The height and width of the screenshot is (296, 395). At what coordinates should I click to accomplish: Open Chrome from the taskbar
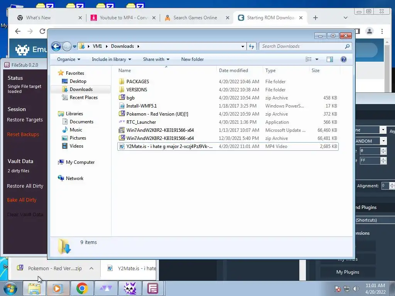82,288
